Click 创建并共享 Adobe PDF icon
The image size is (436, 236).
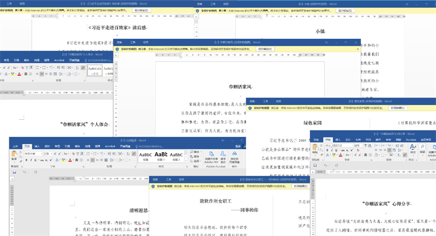(x=211, y=156)
